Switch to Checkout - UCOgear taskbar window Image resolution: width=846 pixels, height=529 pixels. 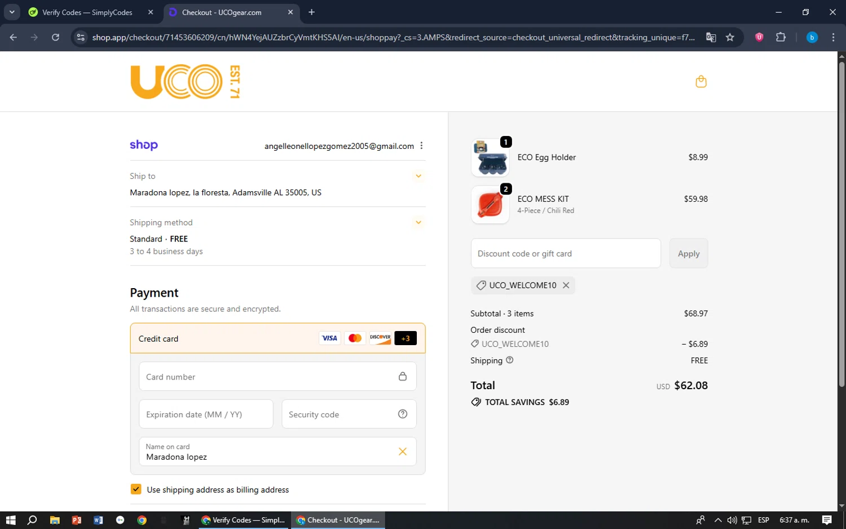[338, 520]
